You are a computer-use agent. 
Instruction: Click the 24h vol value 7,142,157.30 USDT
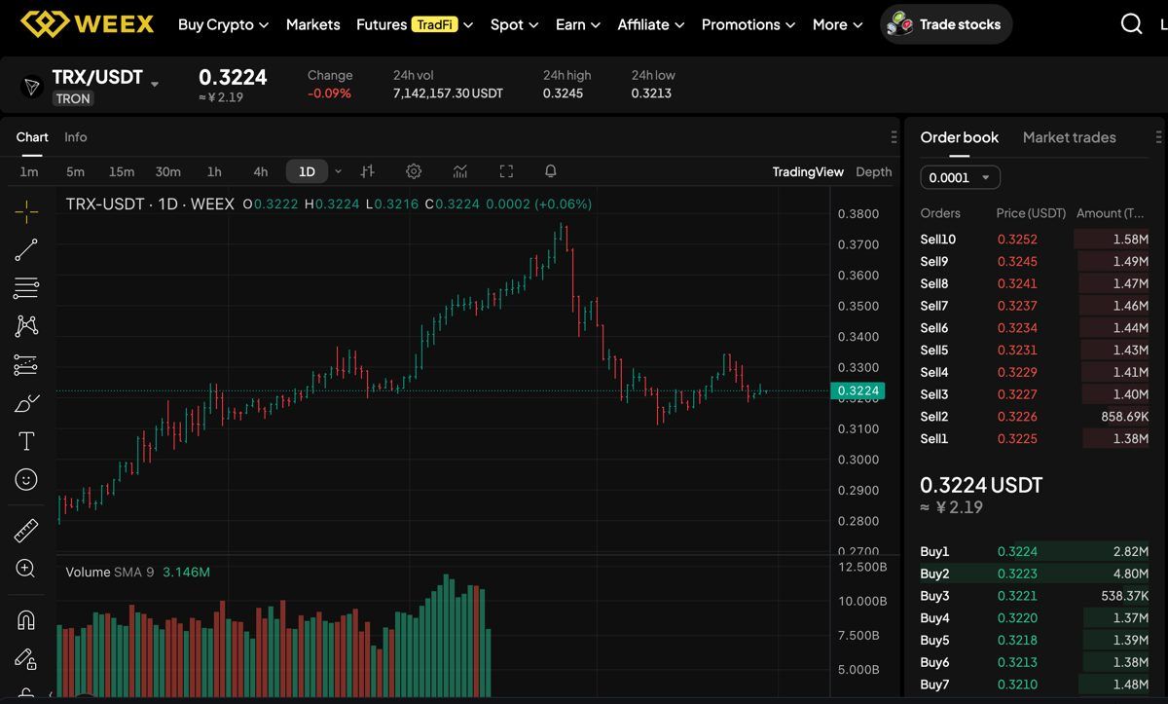(449, 93)
